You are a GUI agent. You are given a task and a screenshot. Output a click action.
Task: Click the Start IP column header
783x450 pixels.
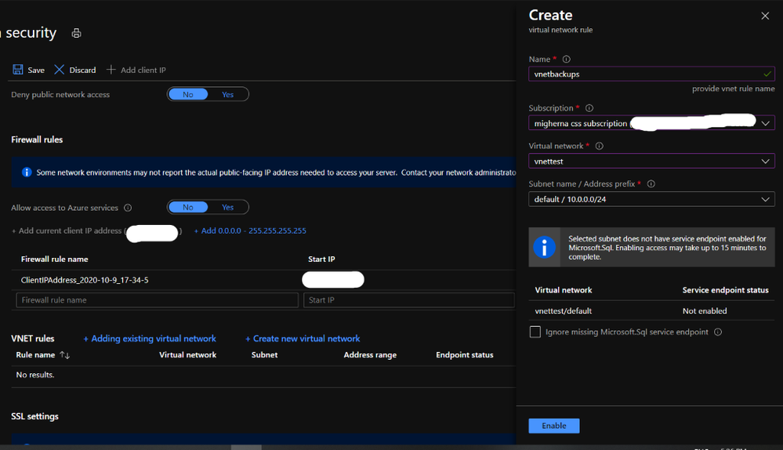(x=321, y=259)
